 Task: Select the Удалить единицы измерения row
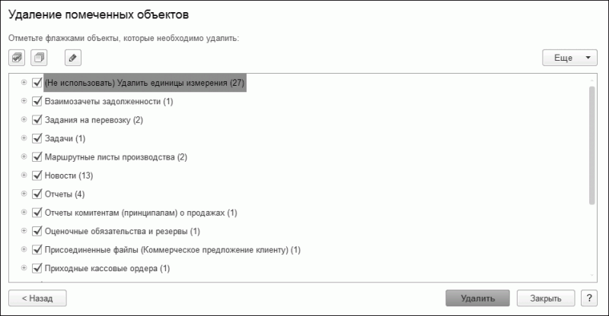point(144,83)
